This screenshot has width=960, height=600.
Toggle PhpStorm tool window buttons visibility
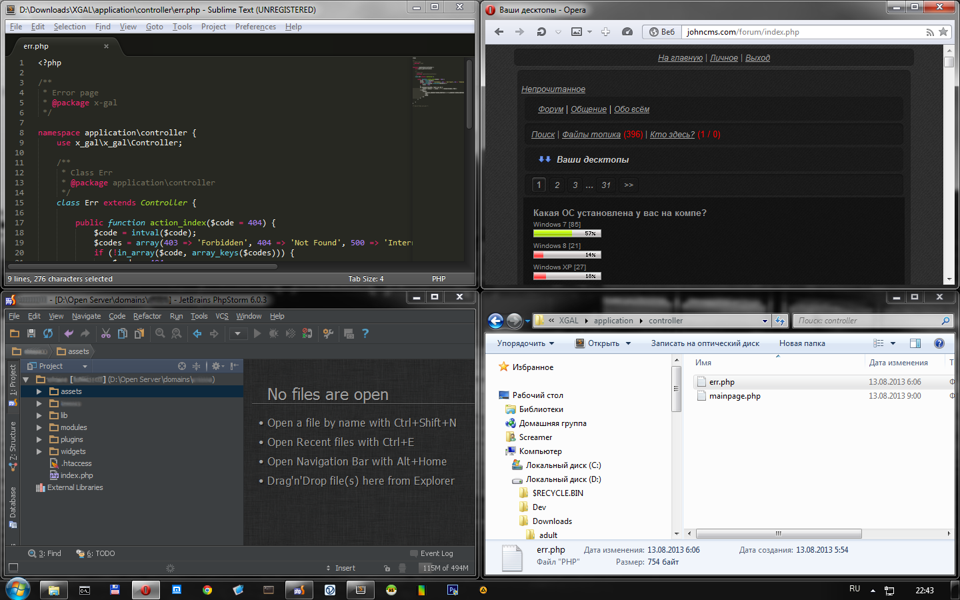[x=13, y=568]
